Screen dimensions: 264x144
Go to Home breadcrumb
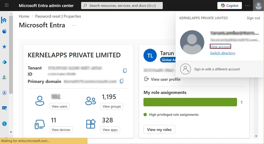point(24,16)
